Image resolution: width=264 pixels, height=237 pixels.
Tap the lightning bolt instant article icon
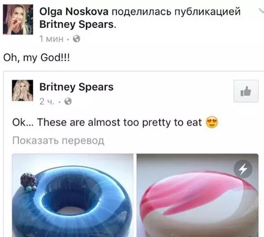click(243, 169)
